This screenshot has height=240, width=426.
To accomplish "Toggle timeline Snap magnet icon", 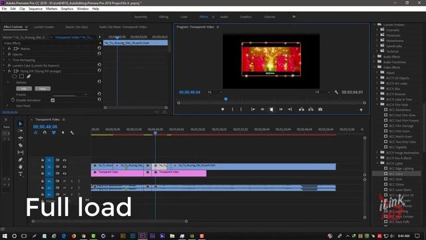I will click(x=45, y=133).
